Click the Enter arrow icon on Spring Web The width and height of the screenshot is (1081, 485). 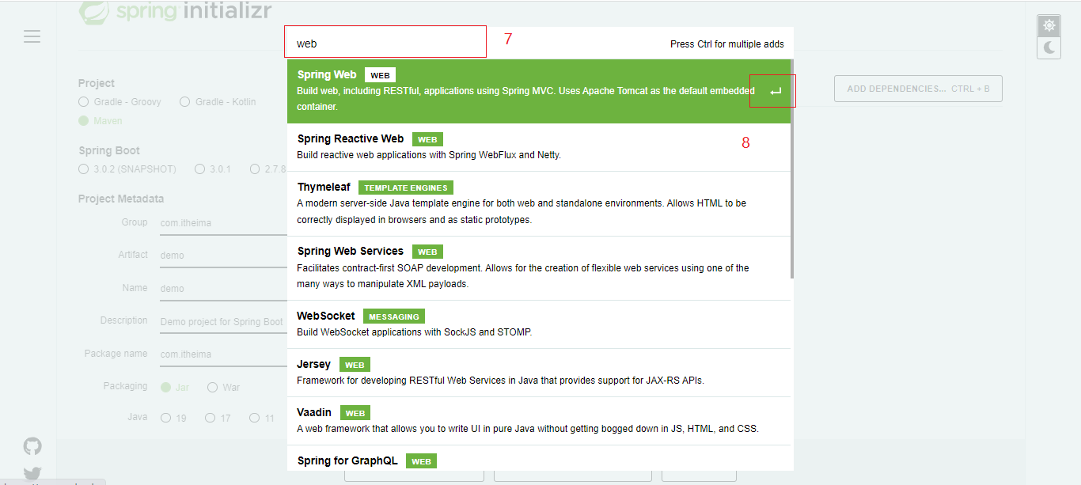775,92
